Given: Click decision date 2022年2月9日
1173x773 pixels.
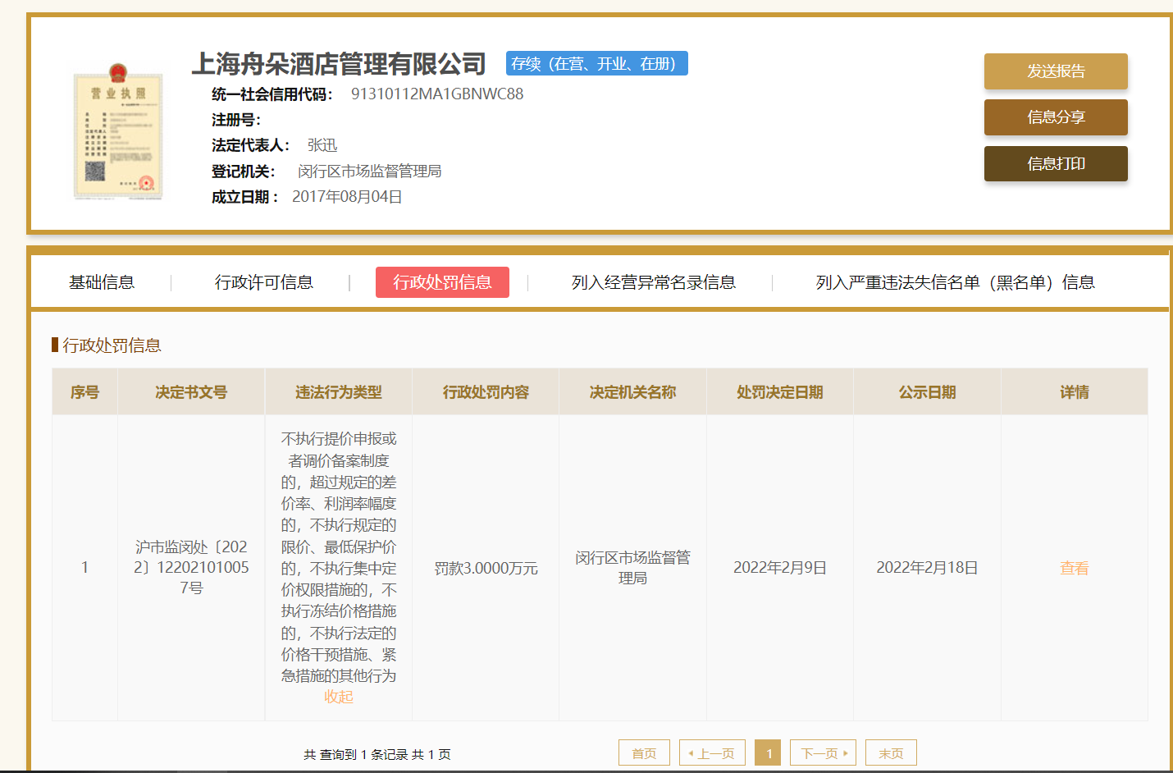Looking at the screenshot, I should (780, 568).
